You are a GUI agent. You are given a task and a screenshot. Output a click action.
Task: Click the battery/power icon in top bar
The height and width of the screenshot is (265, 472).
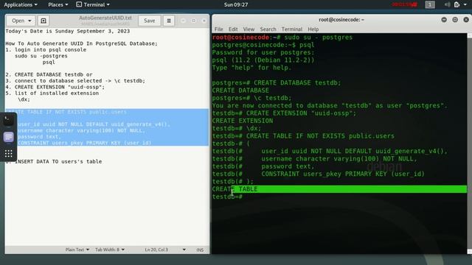[x=457, y=4]
